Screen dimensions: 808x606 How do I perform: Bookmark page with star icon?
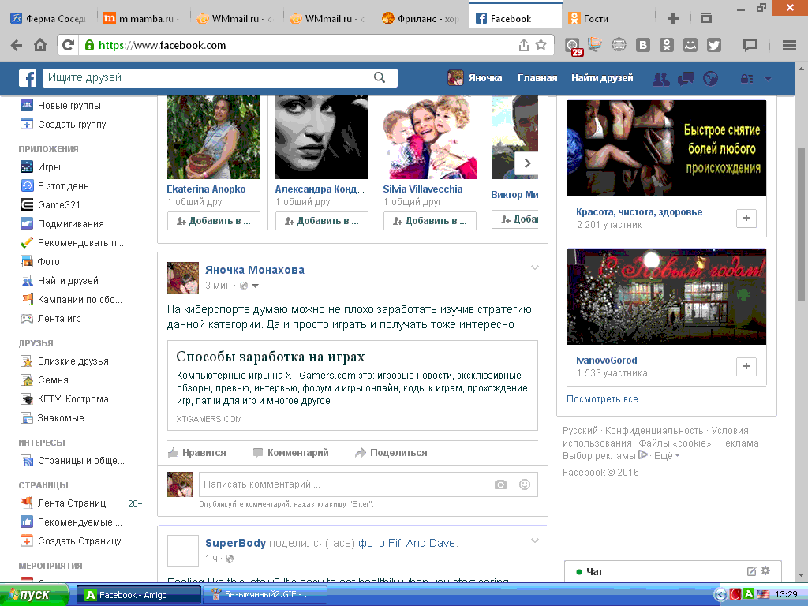tap(541, 45)
